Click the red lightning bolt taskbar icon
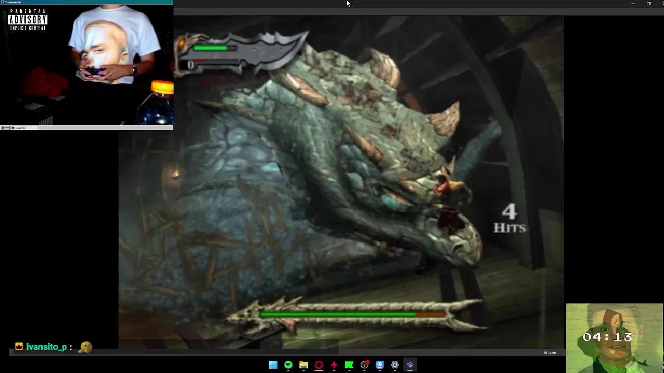The image size is (664, 373). pos(334,365)
